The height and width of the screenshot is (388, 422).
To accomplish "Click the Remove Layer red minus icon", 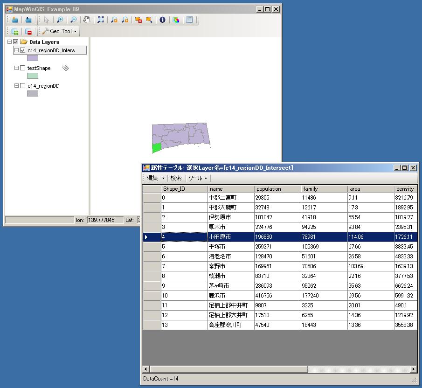I will click(28, 32).
